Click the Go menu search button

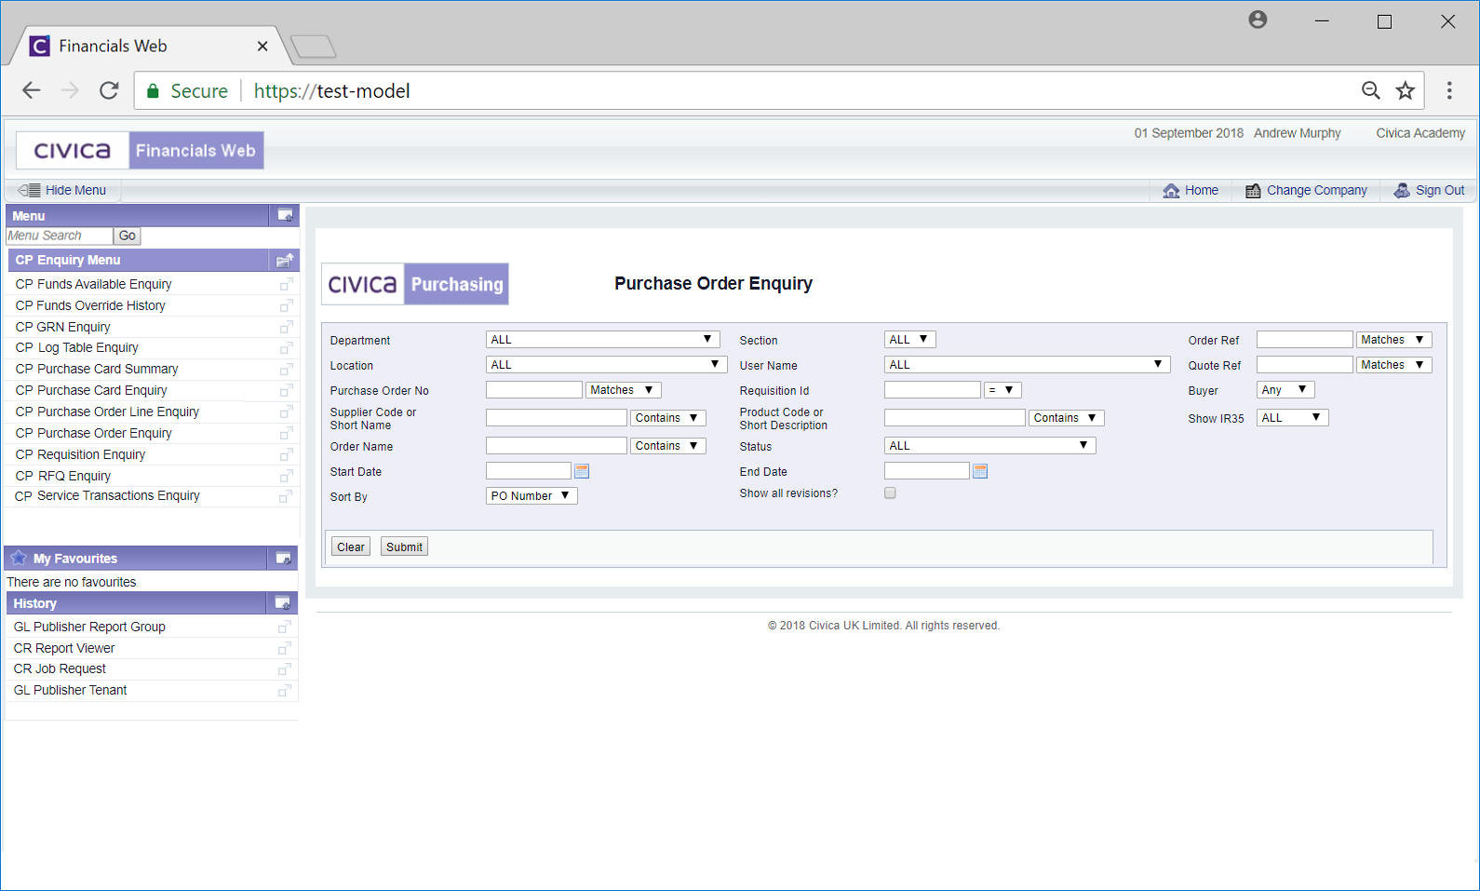[x=127, y=236]
